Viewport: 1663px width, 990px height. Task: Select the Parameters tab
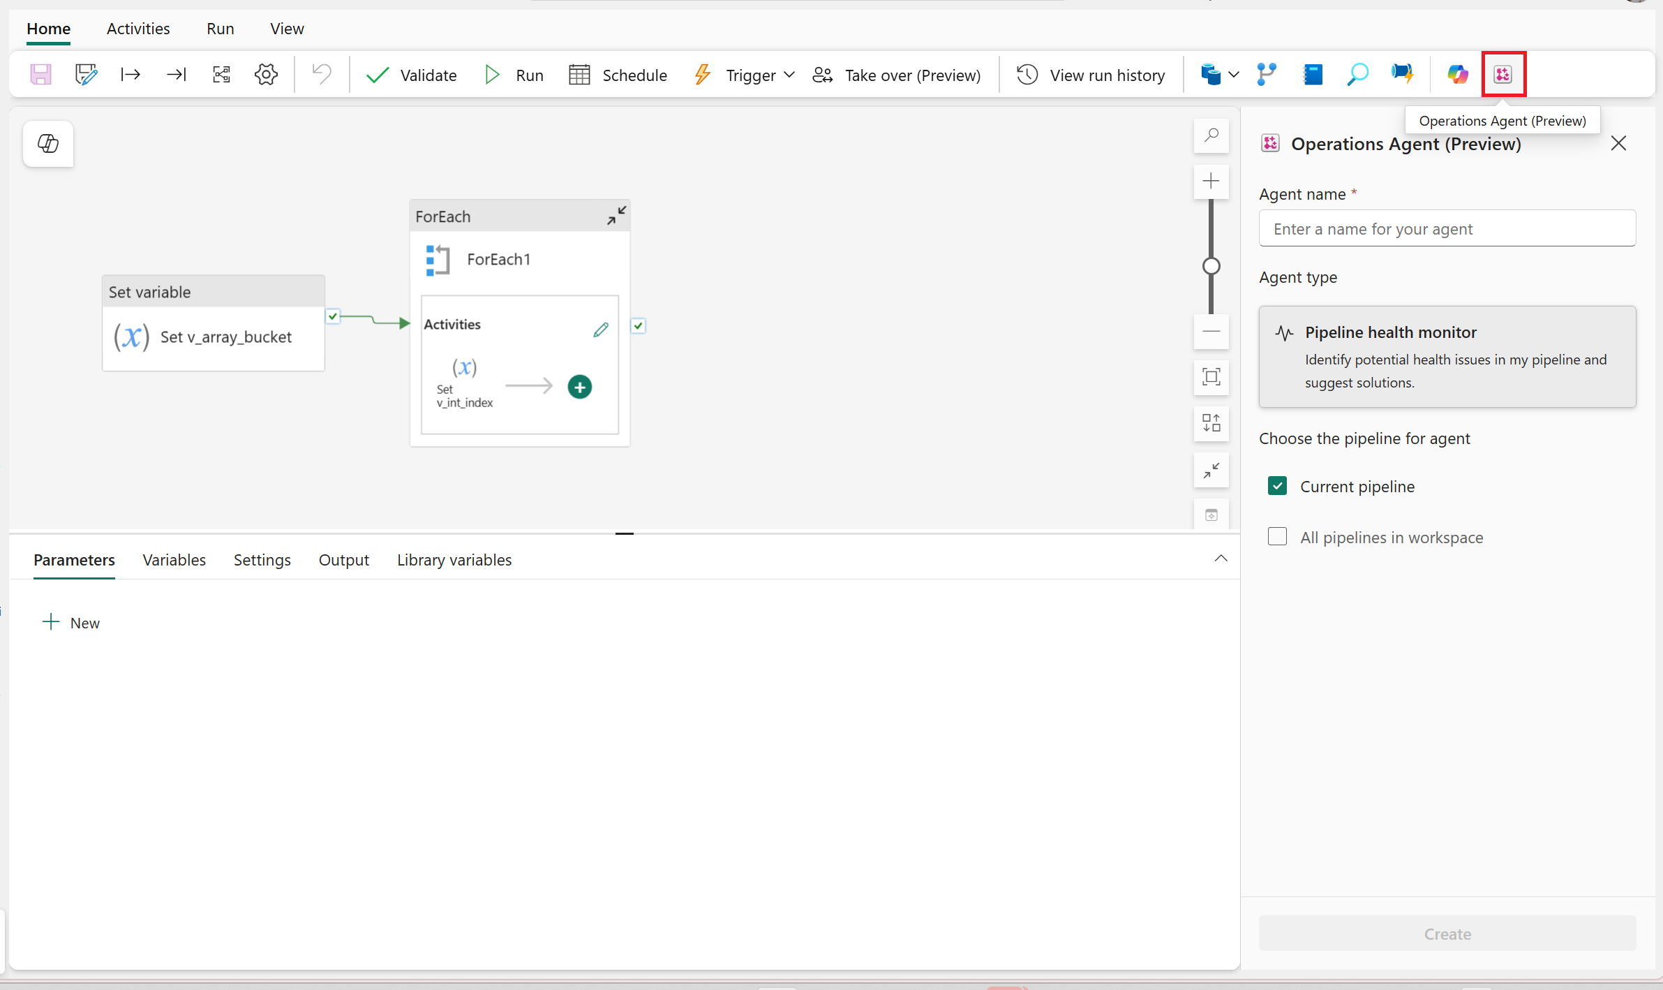pos(74,560)
